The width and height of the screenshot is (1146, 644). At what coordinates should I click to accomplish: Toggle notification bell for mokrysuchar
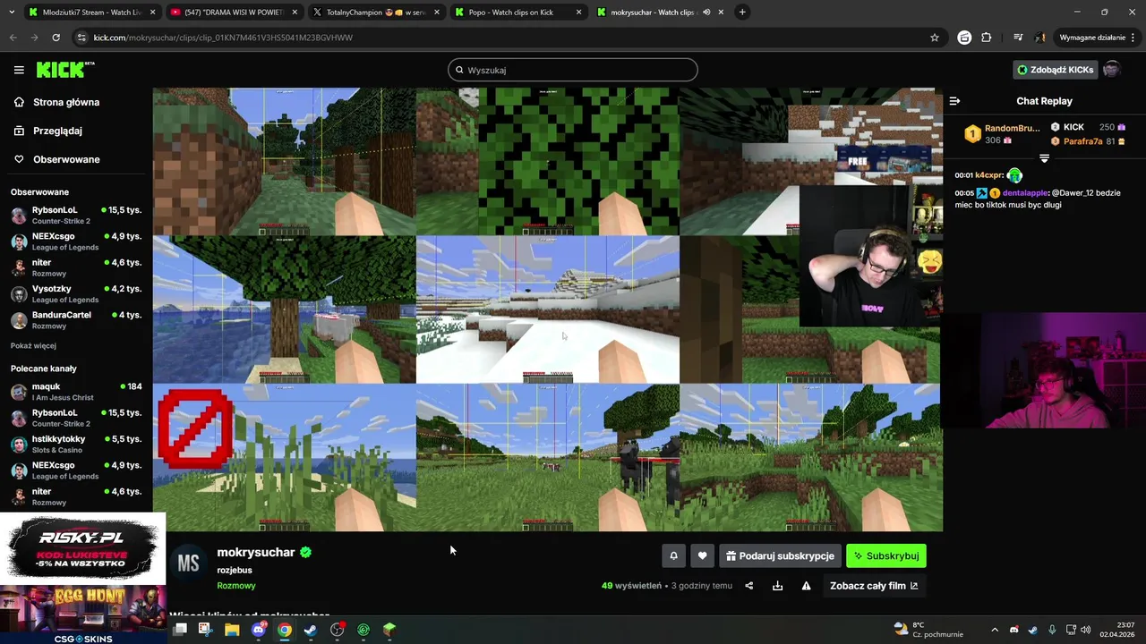[674, 556]
